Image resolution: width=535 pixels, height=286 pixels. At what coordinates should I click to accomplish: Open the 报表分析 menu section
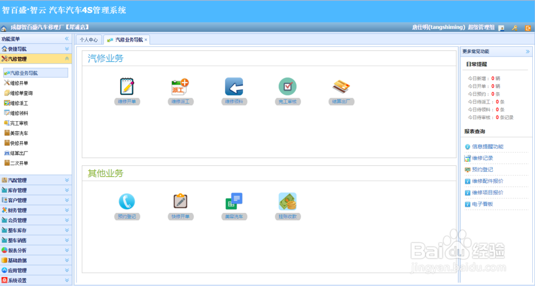click(36, 250)
